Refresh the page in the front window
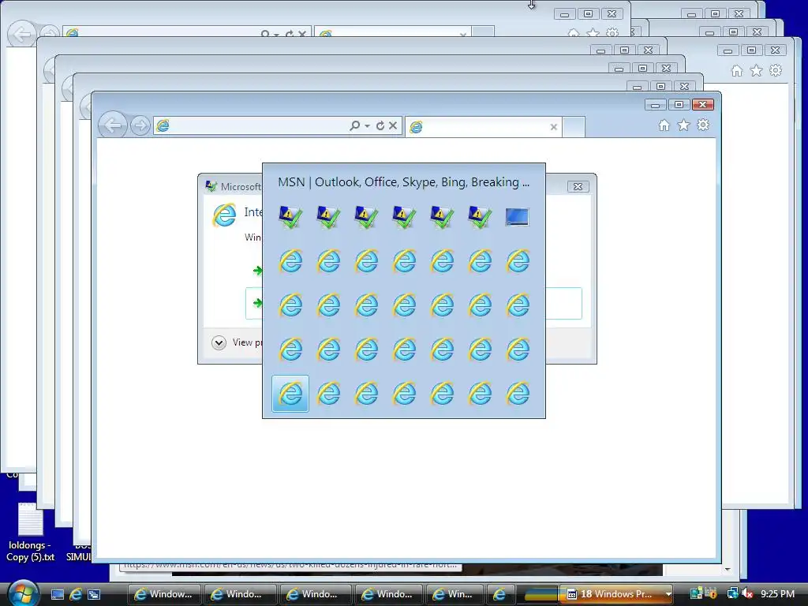The height and width of the screenshot is (606, 808). [380, 125]
